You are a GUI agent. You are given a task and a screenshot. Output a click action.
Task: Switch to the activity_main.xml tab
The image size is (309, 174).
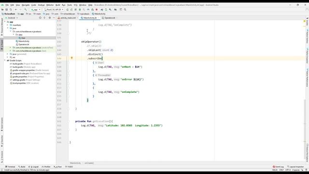[67, 18]
